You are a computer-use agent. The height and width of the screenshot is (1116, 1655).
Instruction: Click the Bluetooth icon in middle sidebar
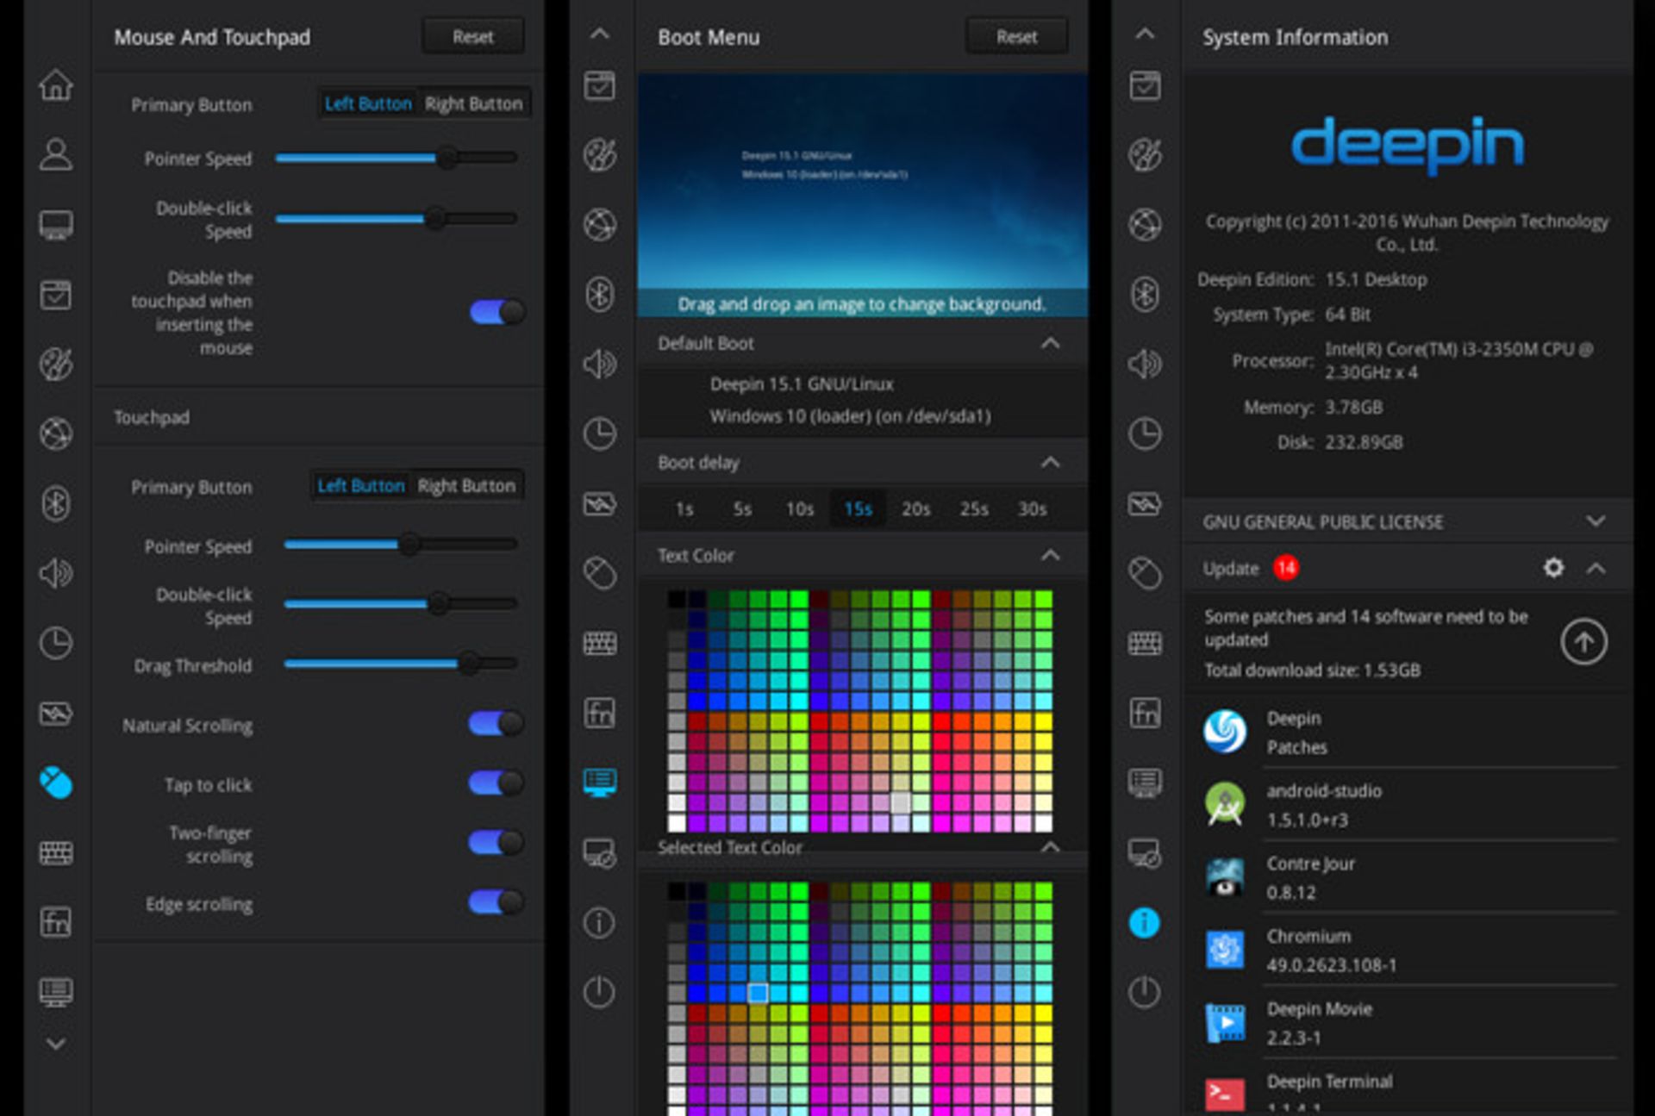click(600, 295)
